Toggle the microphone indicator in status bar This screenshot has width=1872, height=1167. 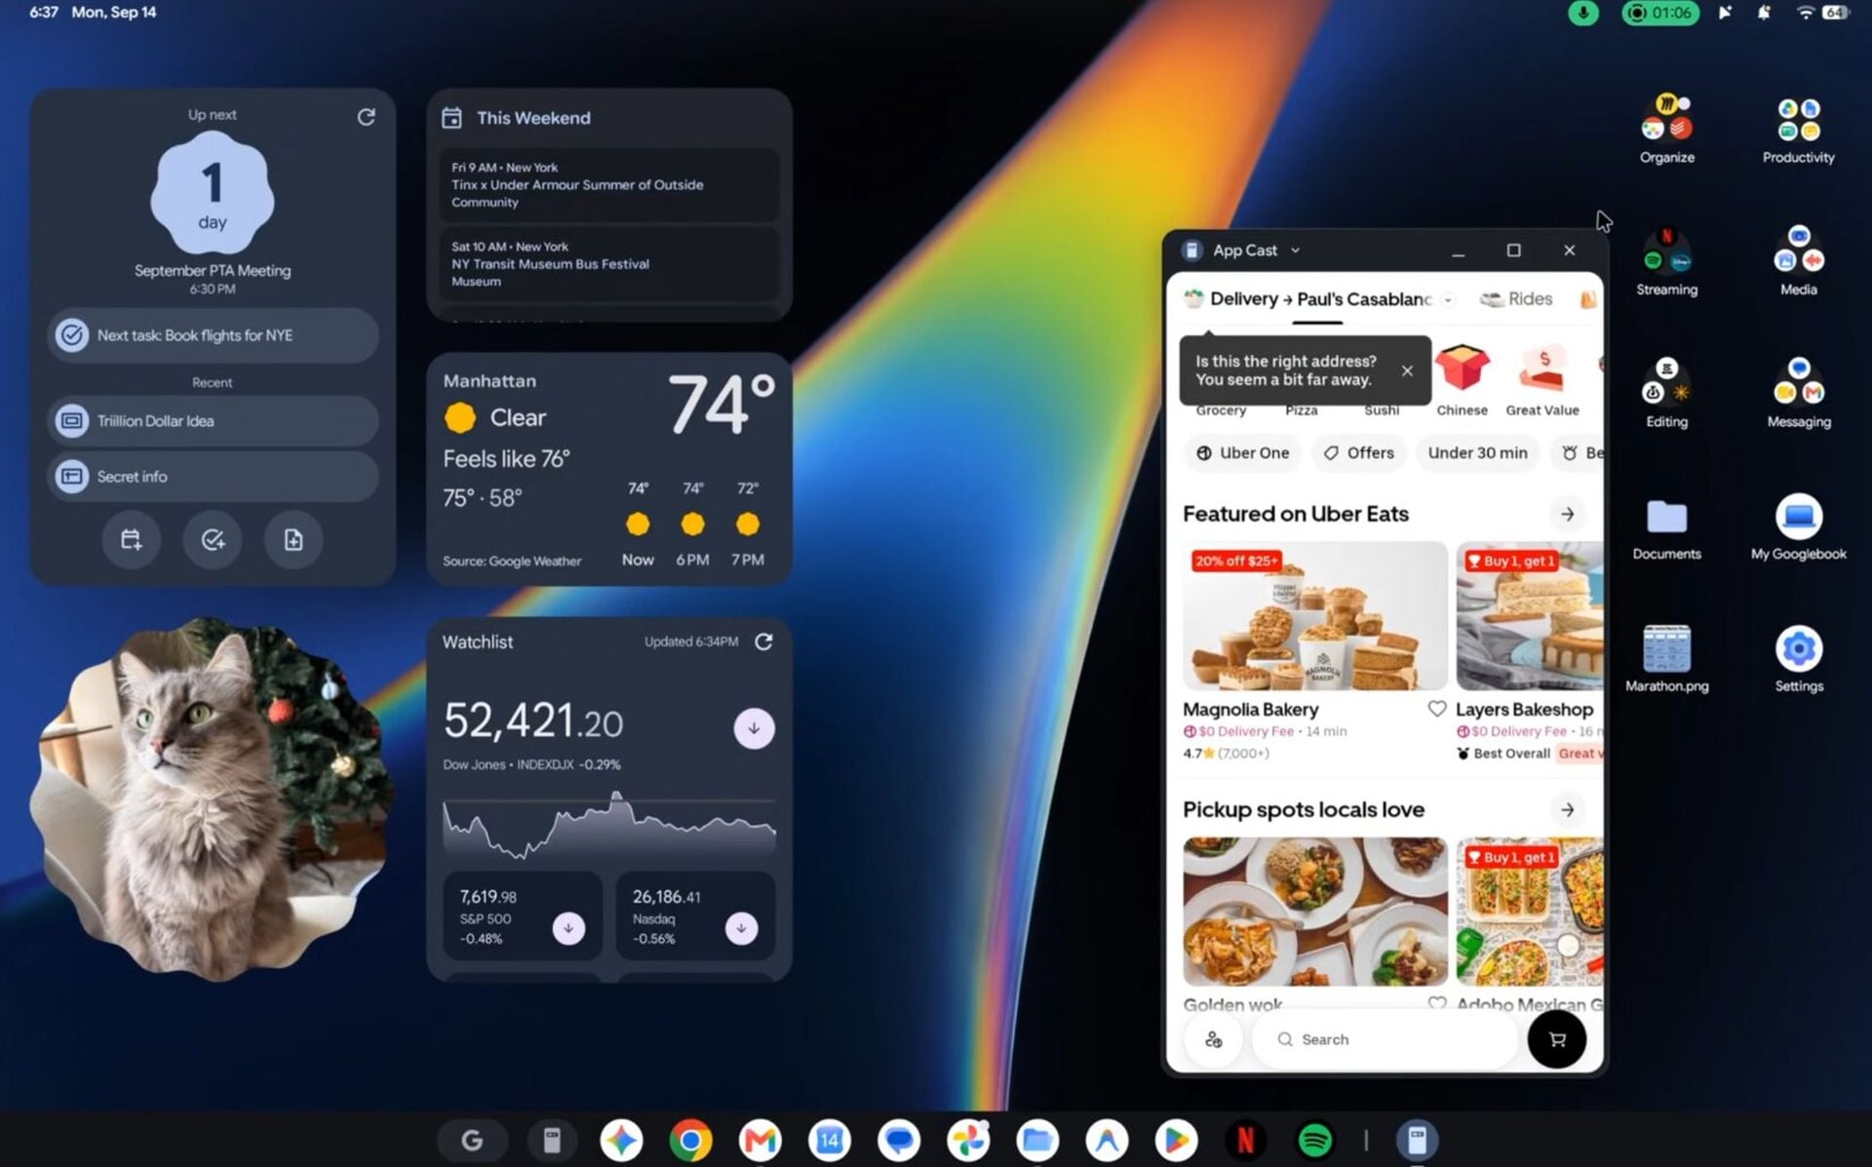tap(1583, 13)
